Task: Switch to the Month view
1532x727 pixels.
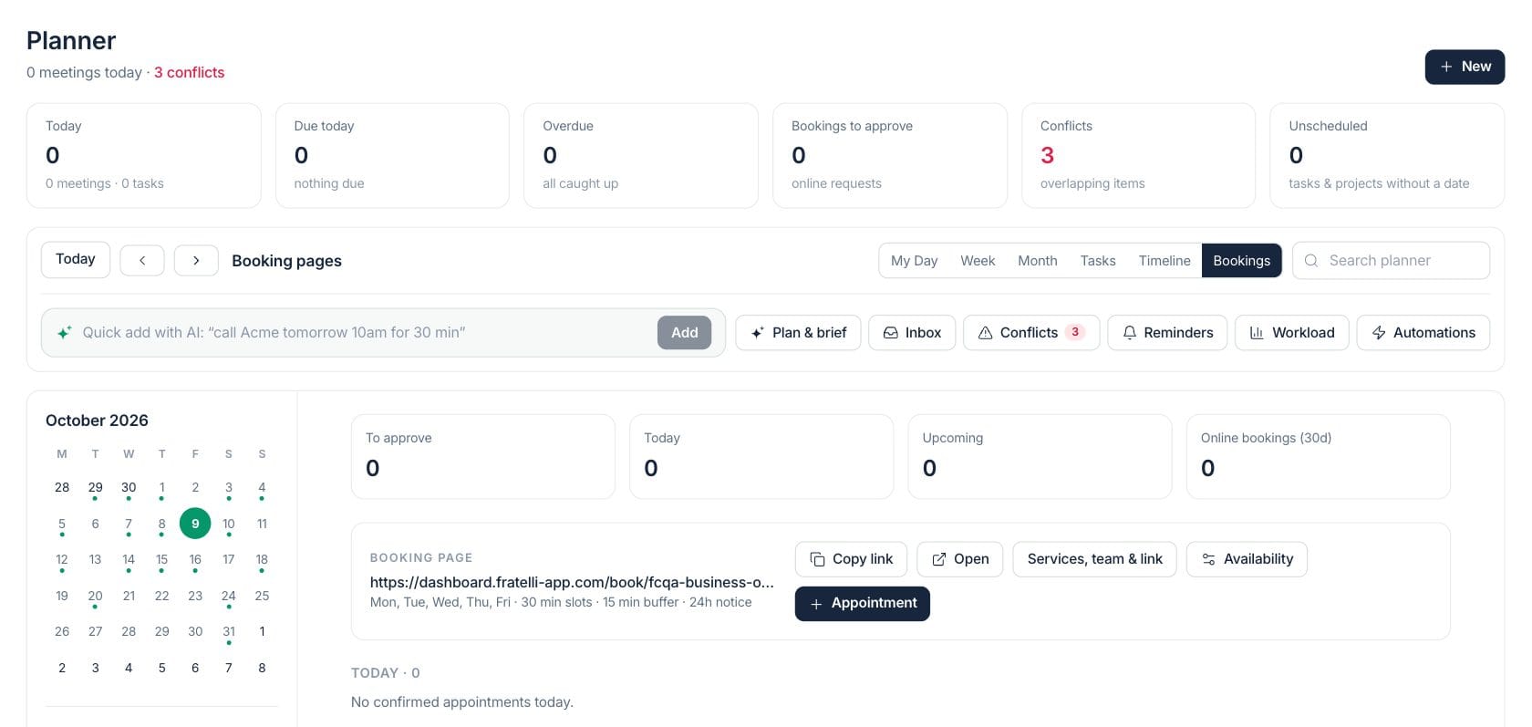Action: 1038,261
